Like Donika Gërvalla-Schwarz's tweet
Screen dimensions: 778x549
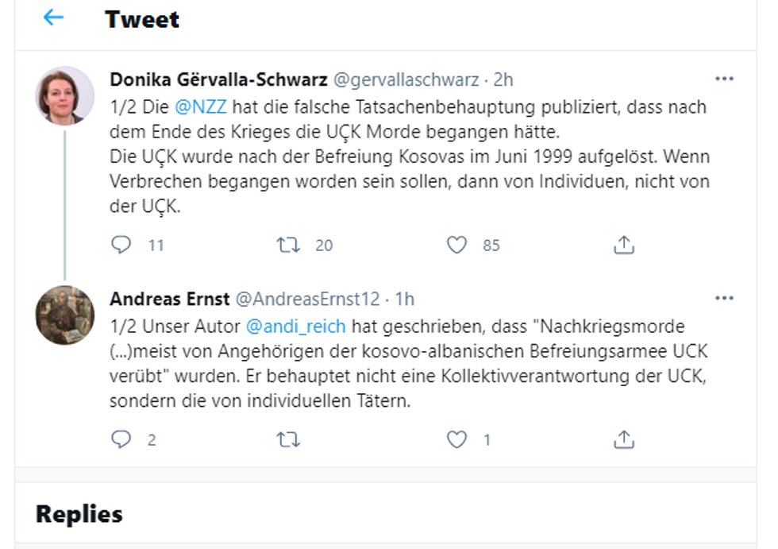[x=456, y=246]
